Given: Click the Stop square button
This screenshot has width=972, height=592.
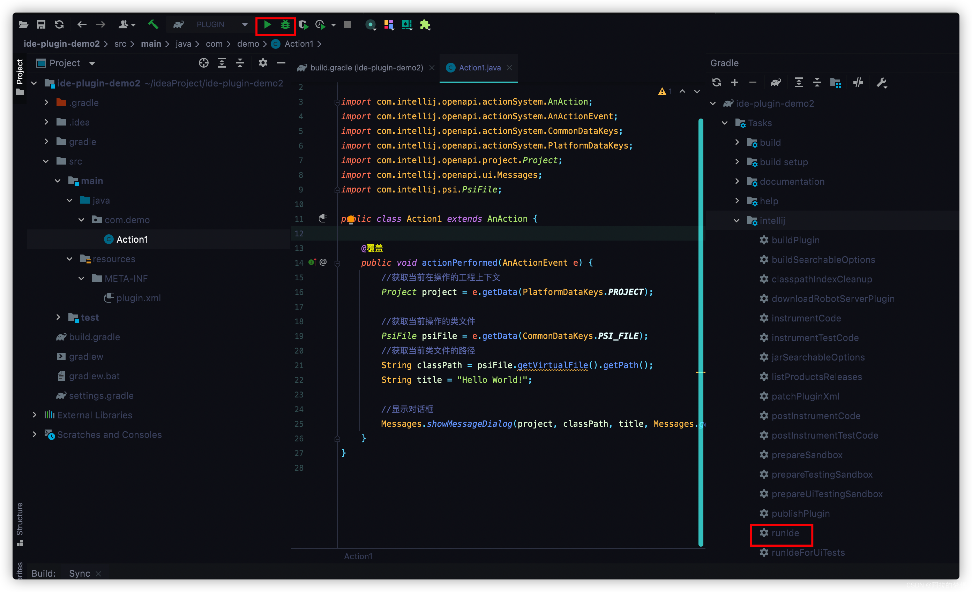Looking at the screenshot, I should (x=347, y=24).
